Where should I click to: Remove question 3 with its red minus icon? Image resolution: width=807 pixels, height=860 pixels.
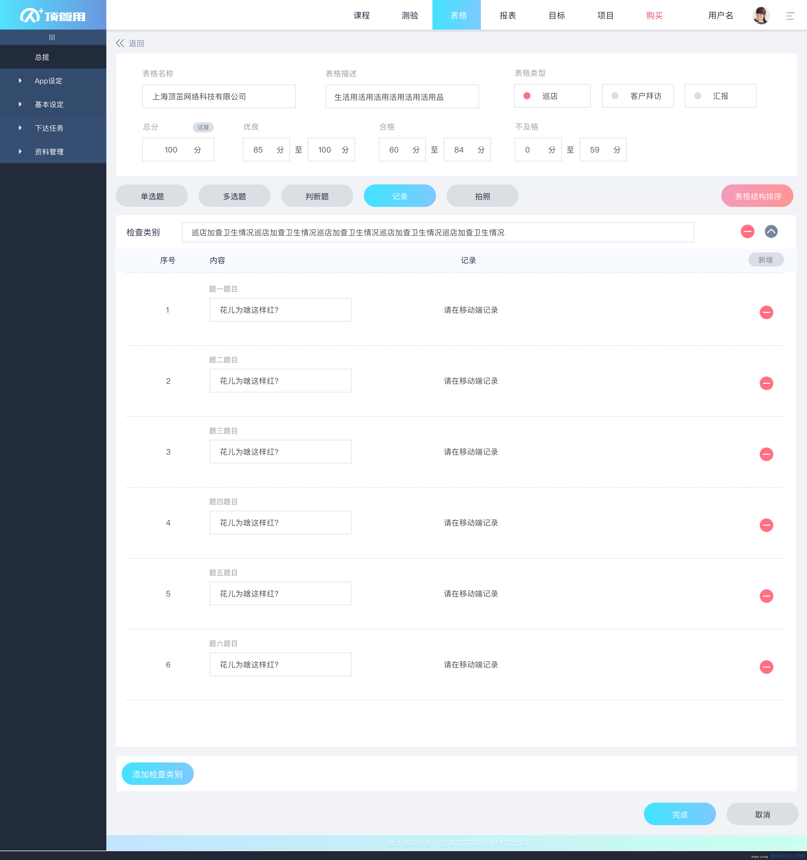point(766,454)
